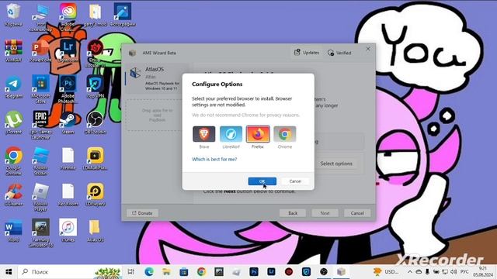Open the Atlas OS folder on desktop

95,231
